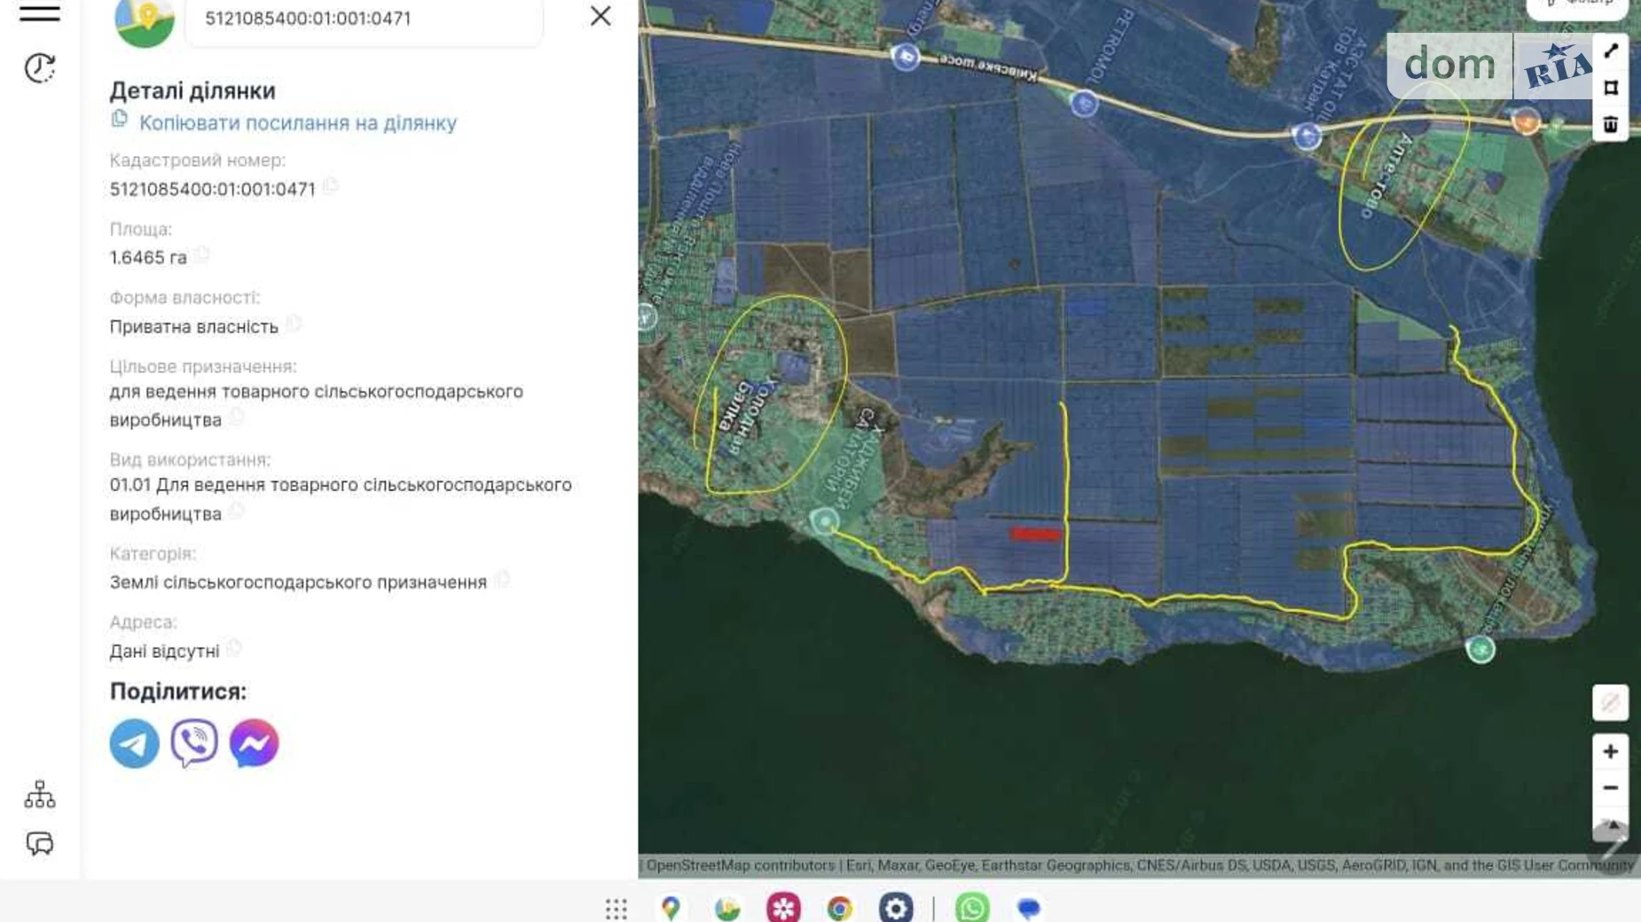Click the Копіювати посилання на ділянку link
The height and width of the screenshot is (922, 1641).
coord(297,123)
